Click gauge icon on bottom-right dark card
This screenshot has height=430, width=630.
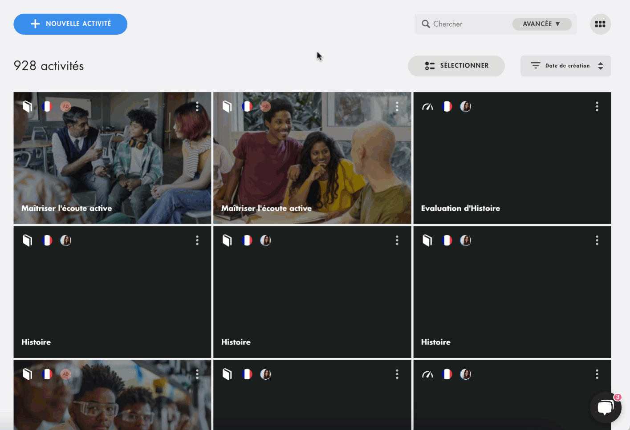coord(427,374)
